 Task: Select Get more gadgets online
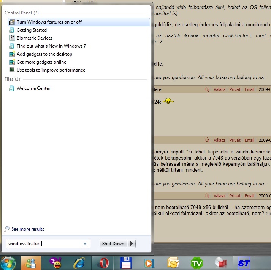click(x=41, y=62)
